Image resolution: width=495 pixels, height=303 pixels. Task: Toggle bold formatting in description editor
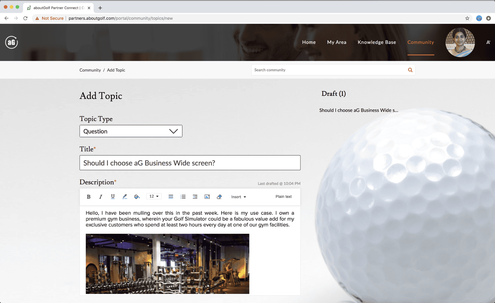pyautogui.click(x=88, y=197)
